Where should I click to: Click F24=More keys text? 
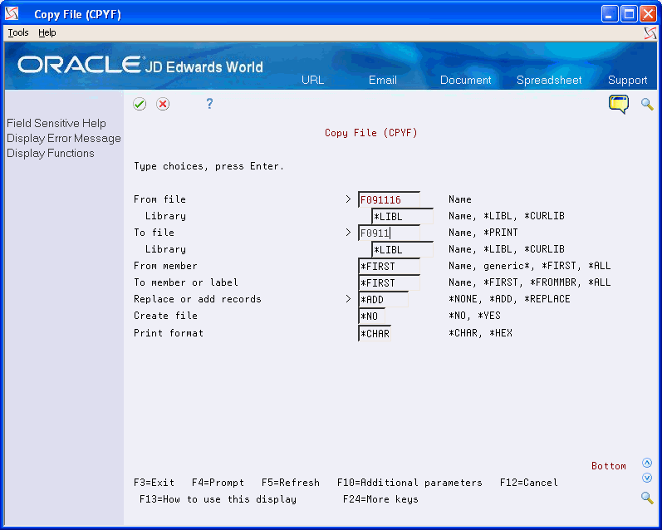click(x=380, y=499)
